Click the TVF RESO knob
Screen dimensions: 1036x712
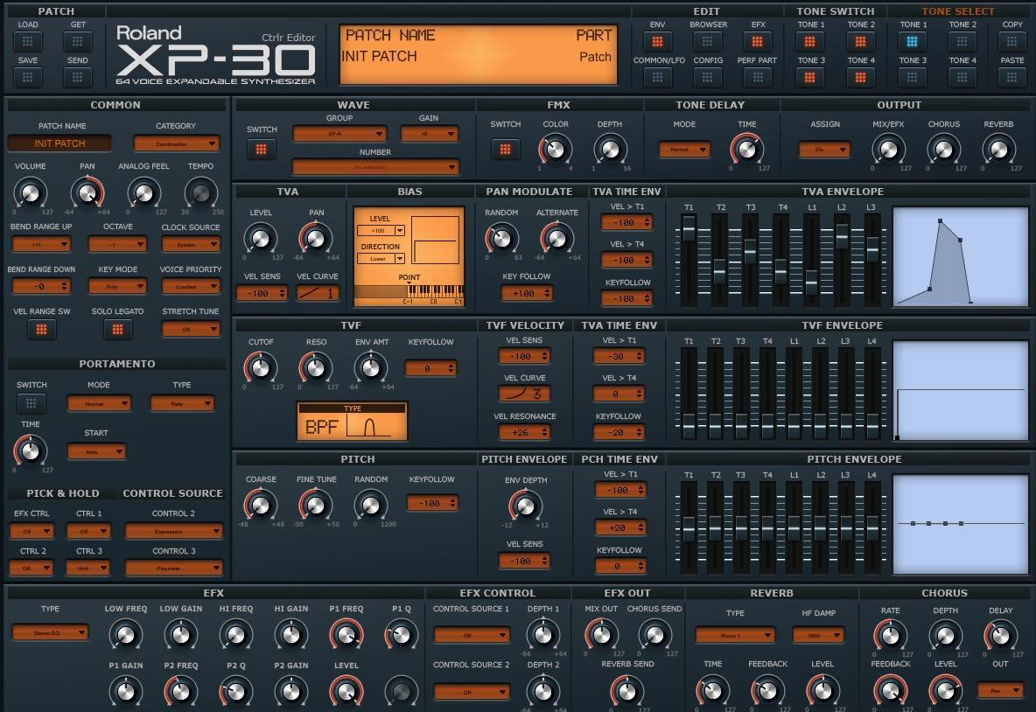pyautogui.click(x=316, y=368)
